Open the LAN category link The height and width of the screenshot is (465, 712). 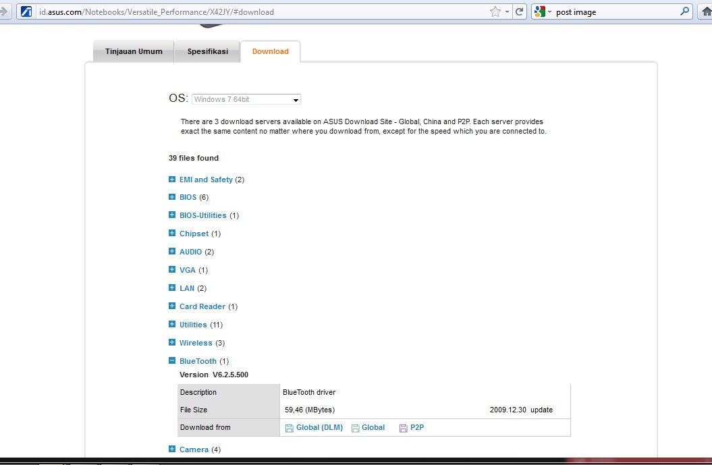tap(187, 288)
